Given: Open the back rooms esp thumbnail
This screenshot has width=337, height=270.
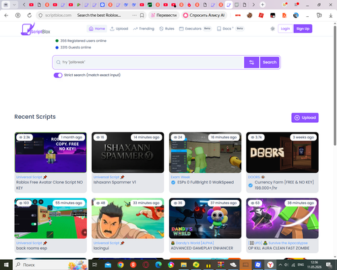Looking at the screenshot, I should pos(51,218).
